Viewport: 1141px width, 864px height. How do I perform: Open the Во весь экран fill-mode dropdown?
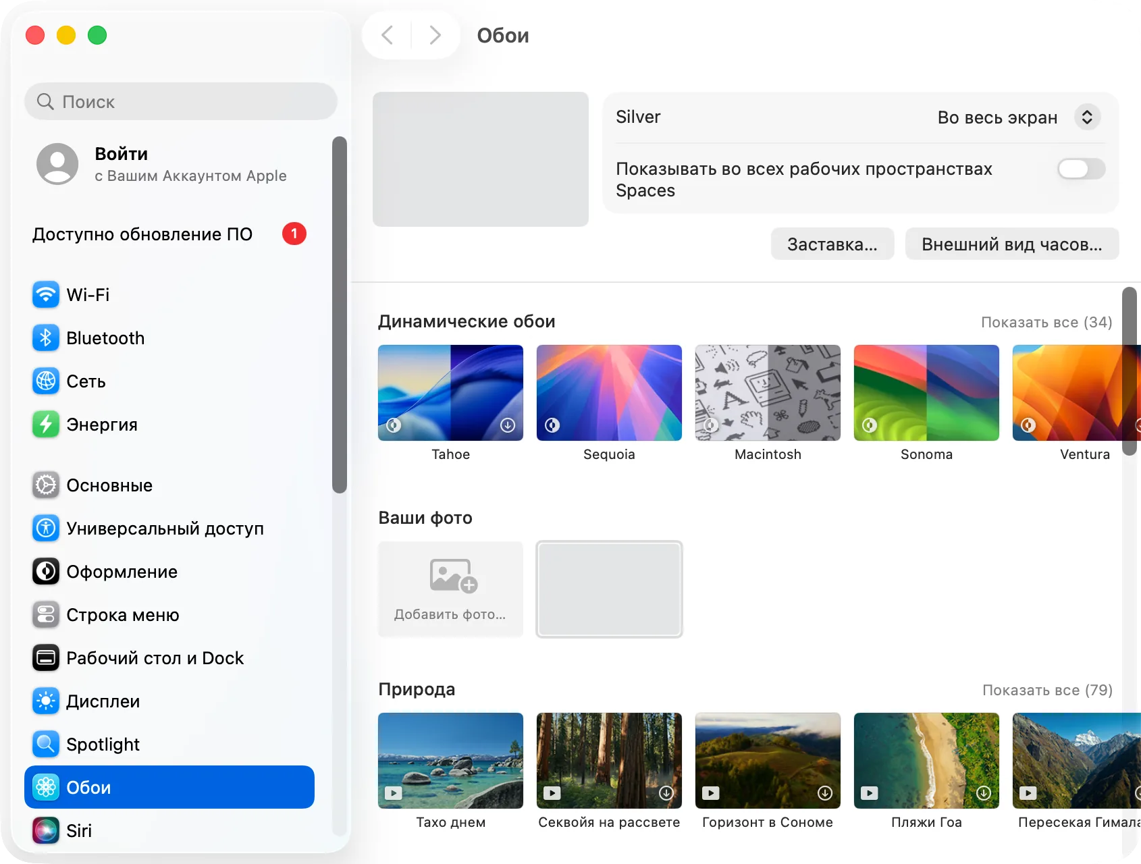pyautogui.click(x=1019, y=117)
